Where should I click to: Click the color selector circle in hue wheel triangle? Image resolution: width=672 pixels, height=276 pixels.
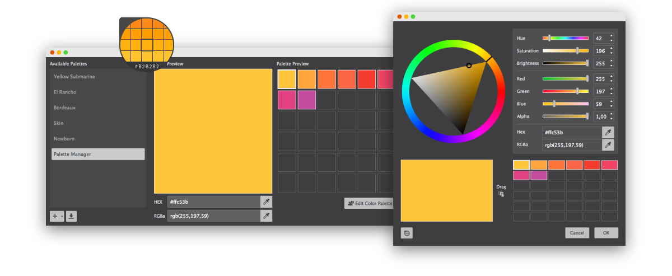[469, 66]
